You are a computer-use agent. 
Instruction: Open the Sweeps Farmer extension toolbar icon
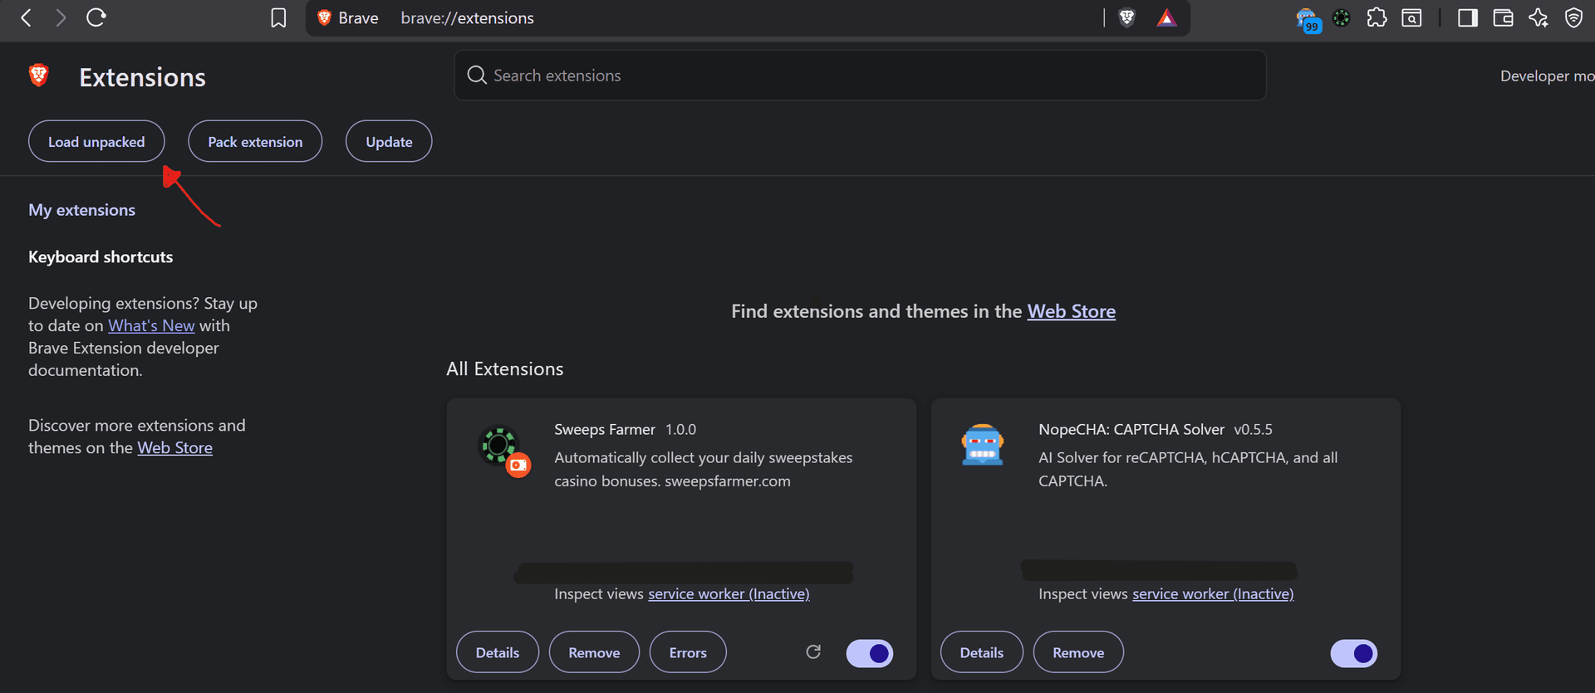[1342, 17]
